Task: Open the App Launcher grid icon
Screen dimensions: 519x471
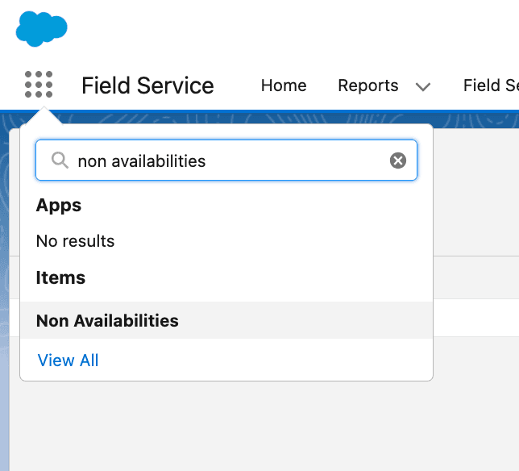Action: pyautogui.click(x=39, y=85)
